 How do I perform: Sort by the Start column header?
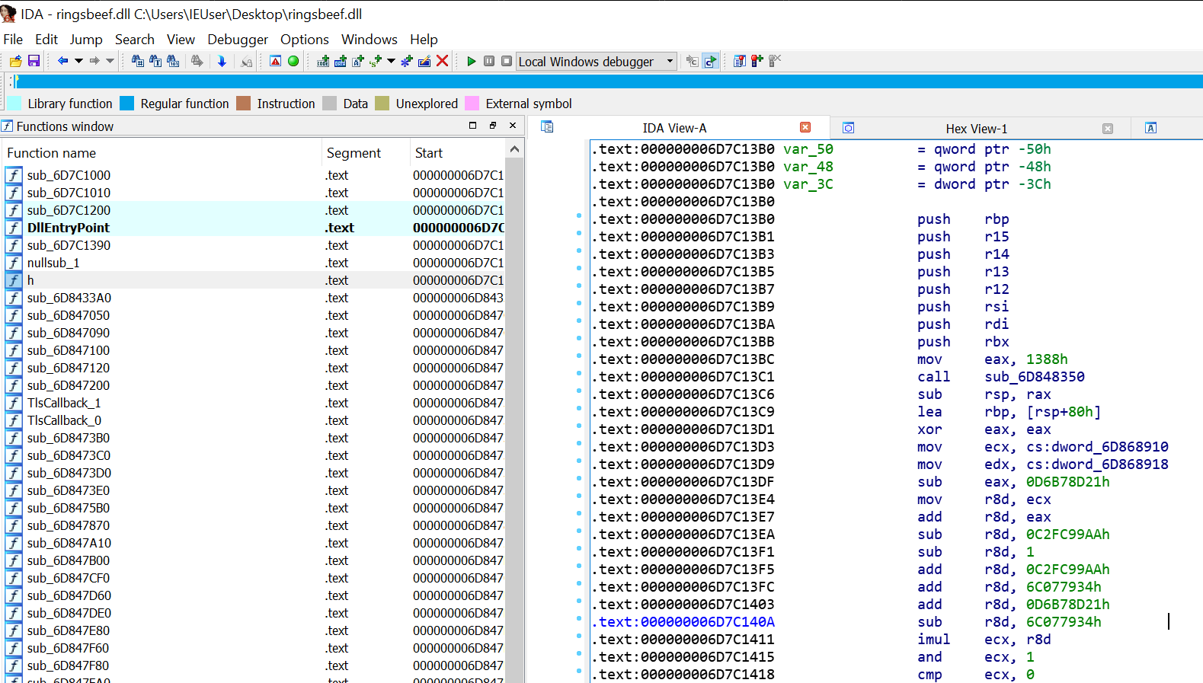tap(457, 153)
